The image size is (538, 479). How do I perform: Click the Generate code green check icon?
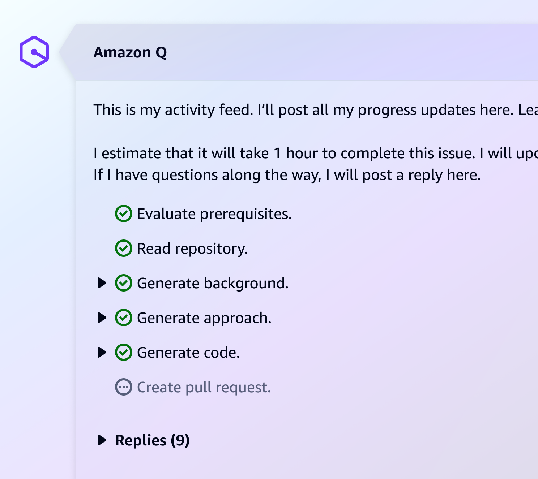[124, 352]
